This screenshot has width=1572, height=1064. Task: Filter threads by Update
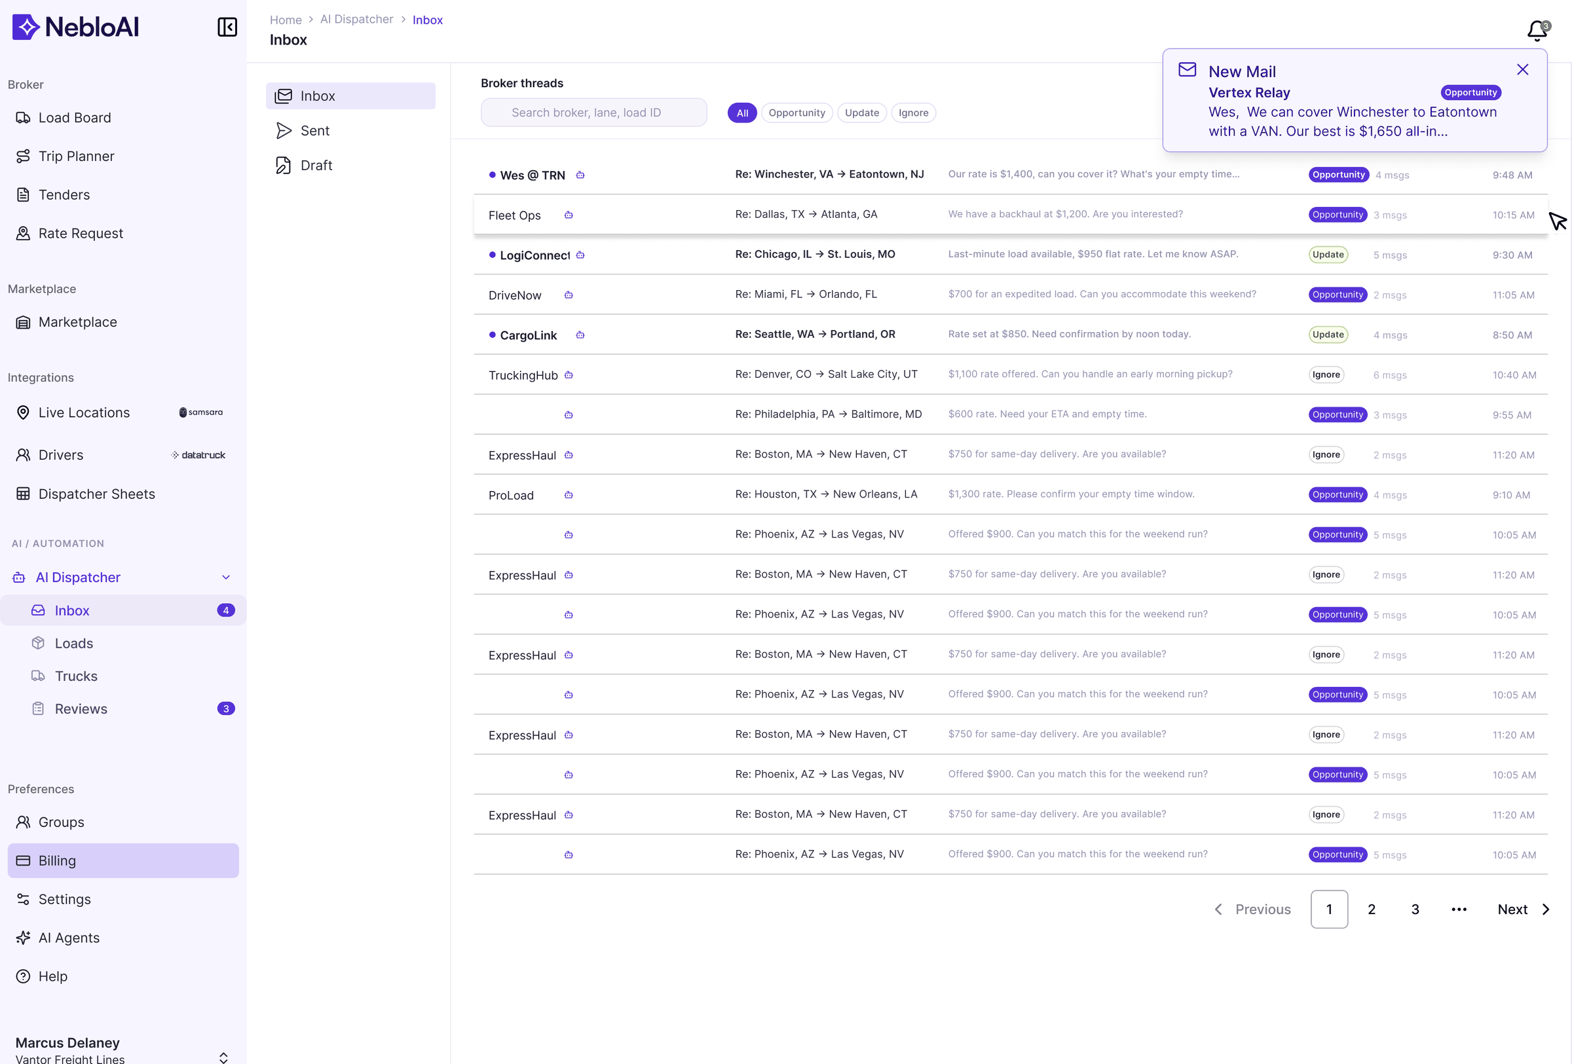pyautogui.click(x=861, y=113)
